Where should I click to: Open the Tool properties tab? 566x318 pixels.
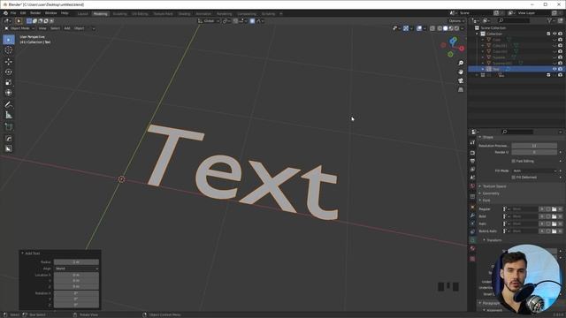coord(472,142)
